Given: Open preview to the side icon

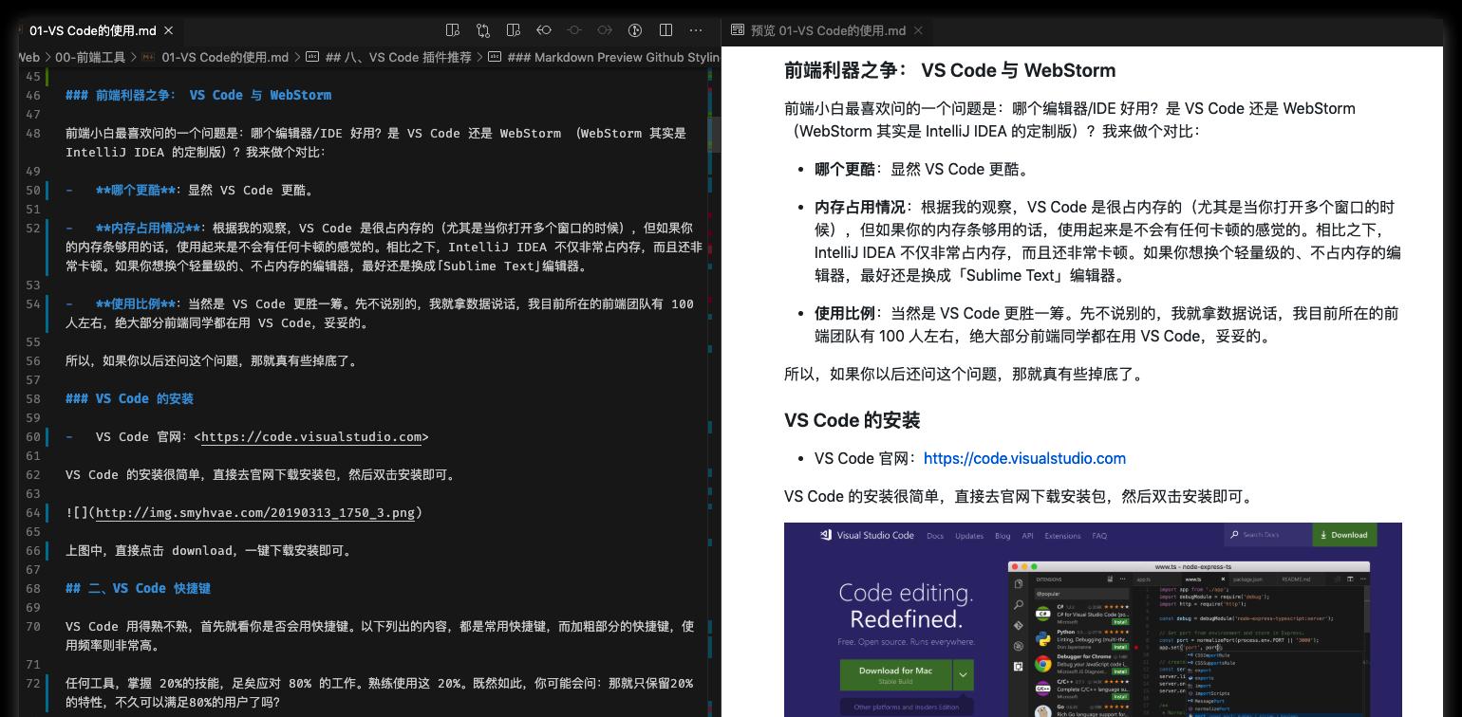Looking at the screenshot, I should (x=453, y=30).
